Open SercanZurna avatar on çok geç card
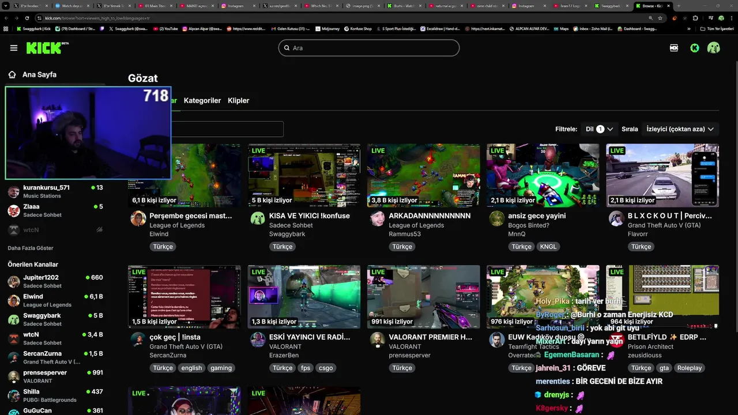 [x=138, y=339]
